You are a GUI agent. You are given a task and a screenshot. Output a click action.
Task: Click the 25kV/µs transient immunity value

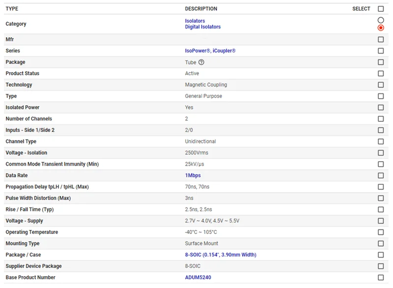tap(195, 164)
